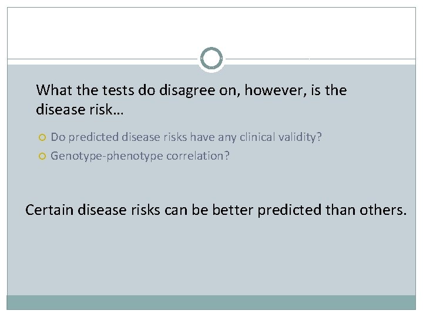The width and height of the screenshot is (423, 317).
Task: Click the teal footer bar at slide bottom
Action: click(211, 302)
